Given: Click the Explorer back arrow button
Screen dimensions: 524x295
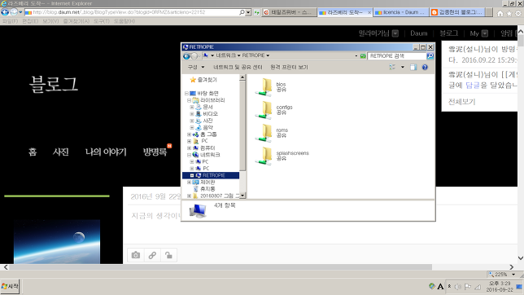Looking at the screenshot, I should (186, 56).
